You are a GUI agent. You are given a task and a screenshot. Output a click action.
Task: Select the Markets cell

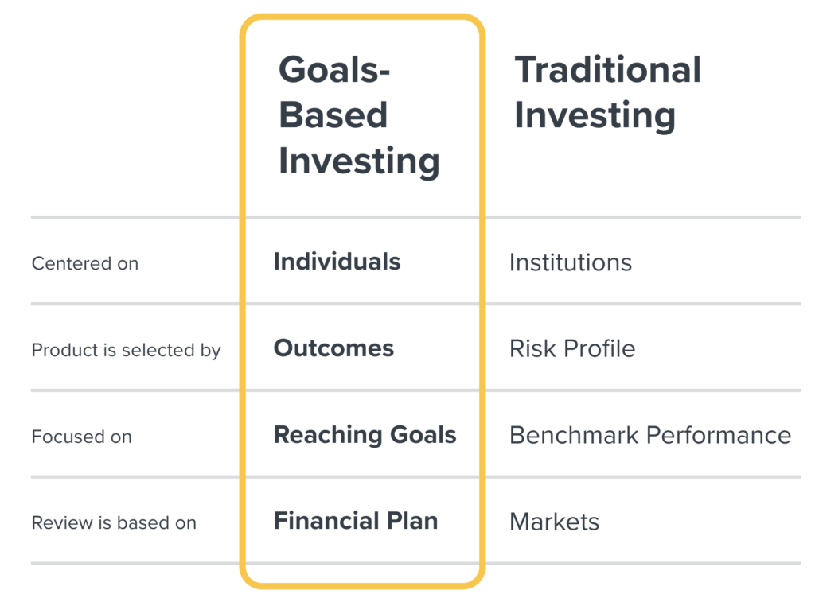[554, 522]
